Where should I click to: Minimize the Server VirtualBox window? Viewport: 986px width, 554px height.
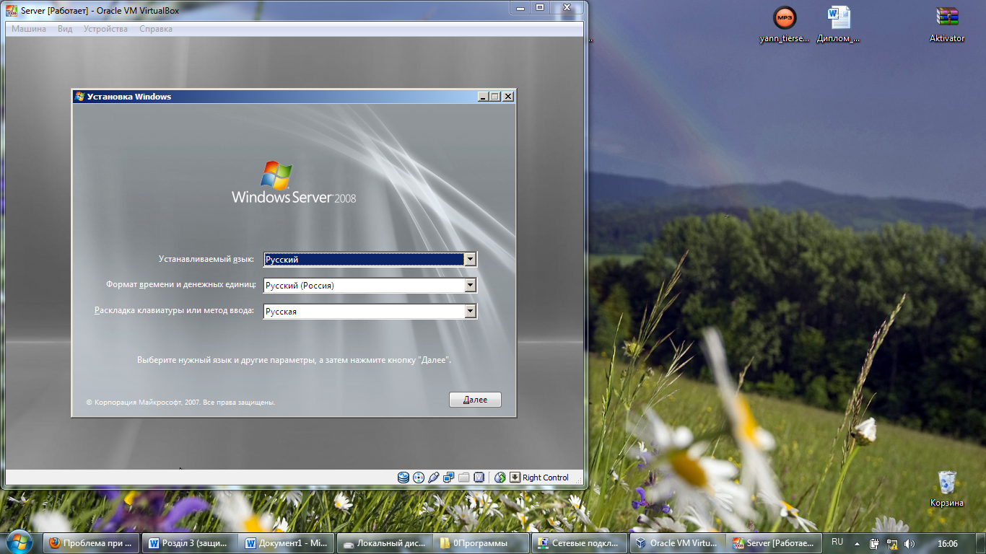520,7
